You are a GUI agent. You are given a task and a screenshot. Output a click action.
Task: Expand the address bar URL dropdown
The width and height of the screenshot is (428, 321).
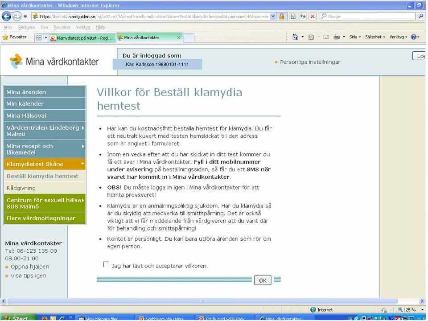click(x=273, y=16)
